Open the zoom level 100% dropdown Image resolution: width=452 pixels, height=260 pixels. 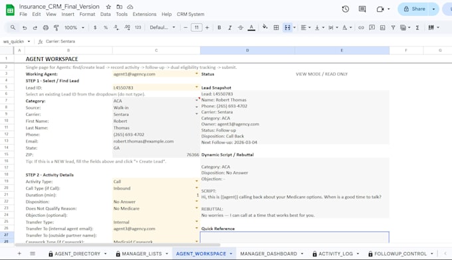[74, 28]
